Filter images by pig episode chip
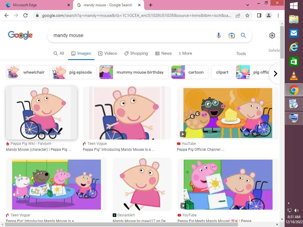The height and width of the screenshot is (227, 303). [x=74, y=72]
